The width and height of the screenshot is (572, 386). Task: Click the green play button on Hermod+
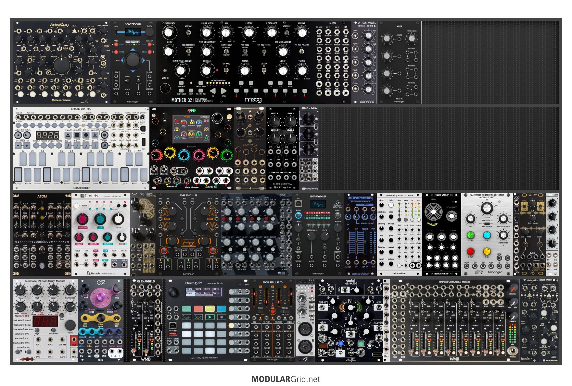210,317
